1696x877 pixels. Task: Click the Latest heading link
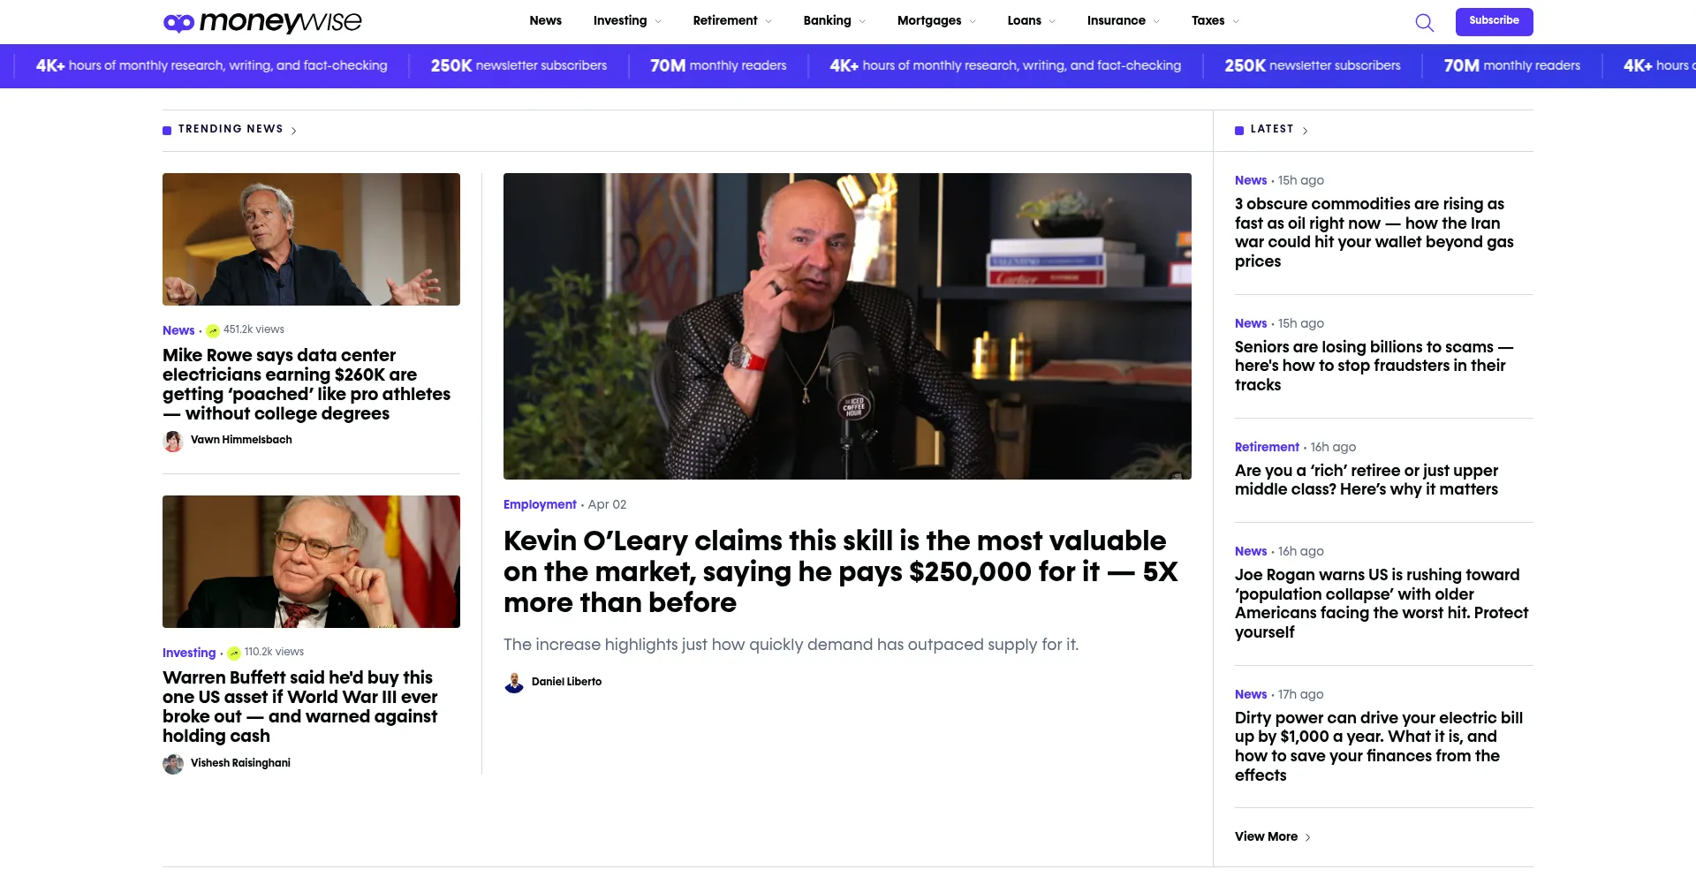pyautogui.click(x=1272, y=129)
